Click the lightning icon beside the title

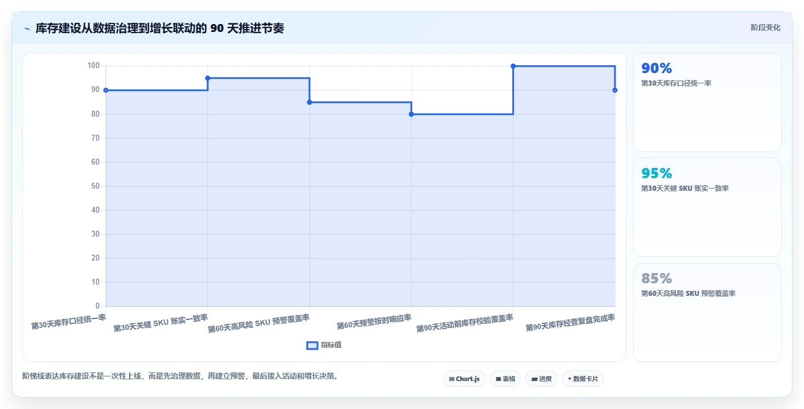(x=27, y=29)
